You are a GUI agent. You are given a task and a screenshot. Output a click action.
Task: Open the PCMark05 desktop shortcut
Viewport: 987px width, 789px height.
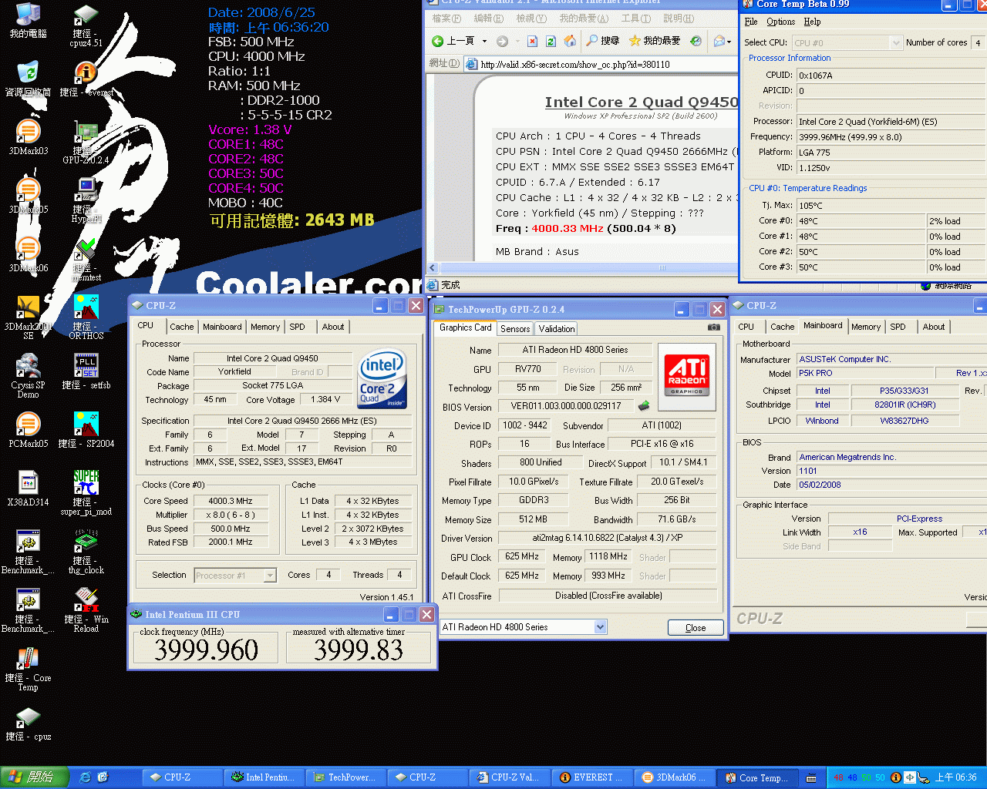28,430
